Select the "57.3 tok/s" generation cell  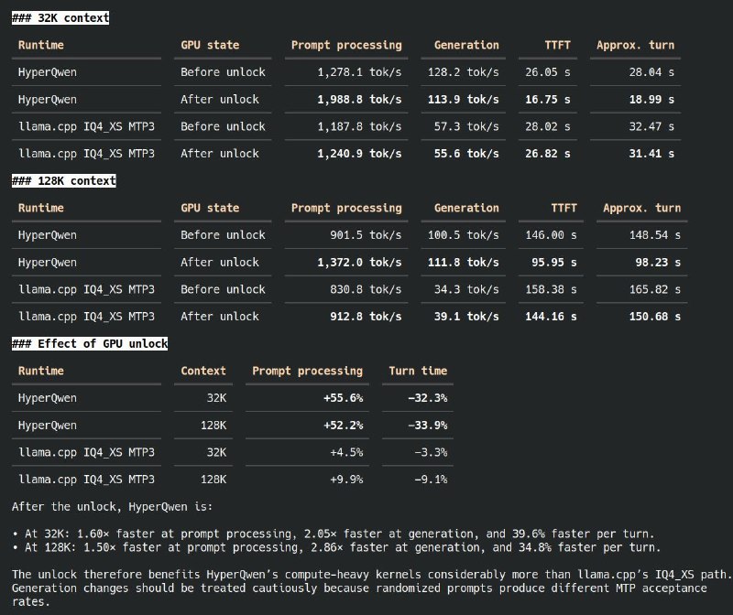click(466, 126)
